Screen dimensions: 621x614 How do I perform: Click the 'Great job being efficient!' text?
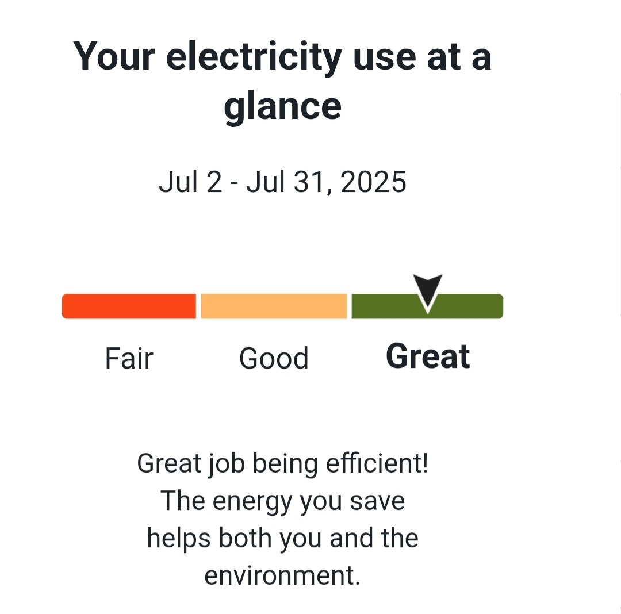pyautogui.click(x=282, y=464)
